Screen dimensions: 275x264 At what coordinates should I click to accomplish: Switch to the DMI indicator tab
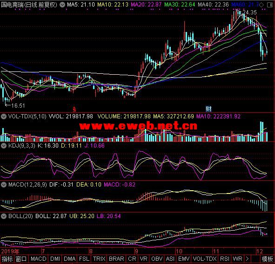pyautogui.click(x=55, y=259)
